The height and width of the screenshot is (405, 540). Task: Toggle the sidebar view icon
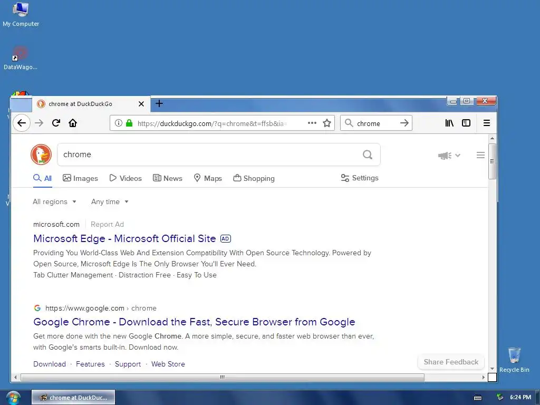[466, 123]
